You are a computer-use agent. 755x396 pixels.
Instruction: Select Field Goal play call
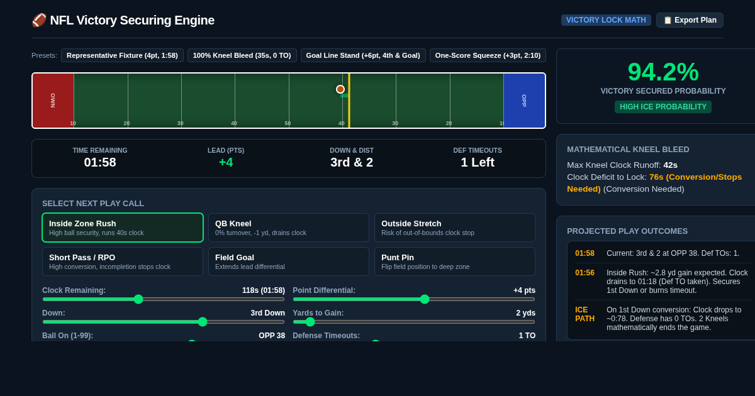[289, 261]
